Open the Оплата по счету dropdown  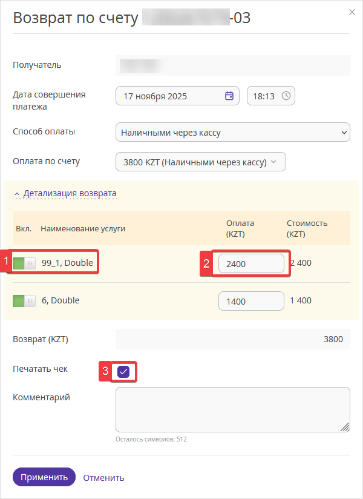[x=200, y=162]
